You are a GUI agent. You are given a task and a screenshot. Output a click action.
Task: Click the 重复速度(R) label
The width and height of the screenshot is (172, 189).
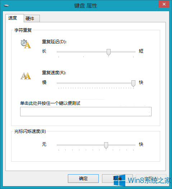54,73
